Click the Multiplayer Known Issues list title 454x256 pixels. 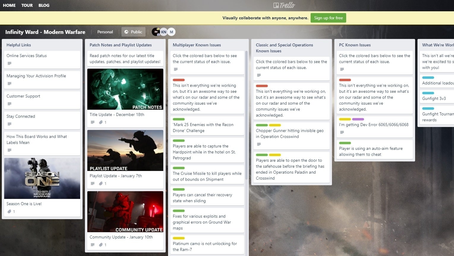pos(197,45)
